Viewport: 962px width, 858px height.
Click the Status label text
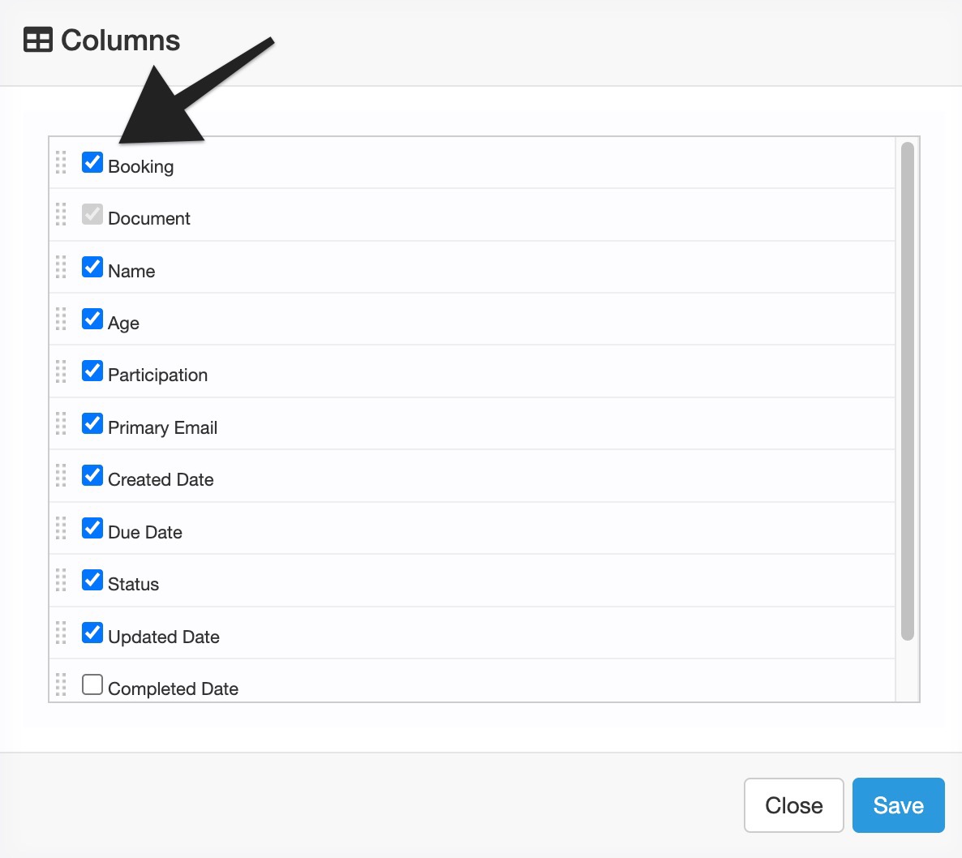133,585
